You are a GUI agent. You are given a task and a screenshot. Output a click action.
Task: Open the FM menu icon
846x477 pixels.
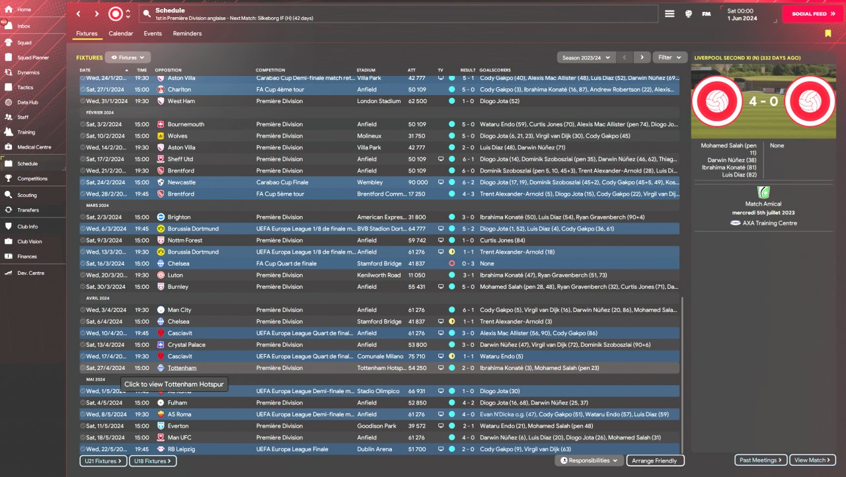tap(707, 14)
